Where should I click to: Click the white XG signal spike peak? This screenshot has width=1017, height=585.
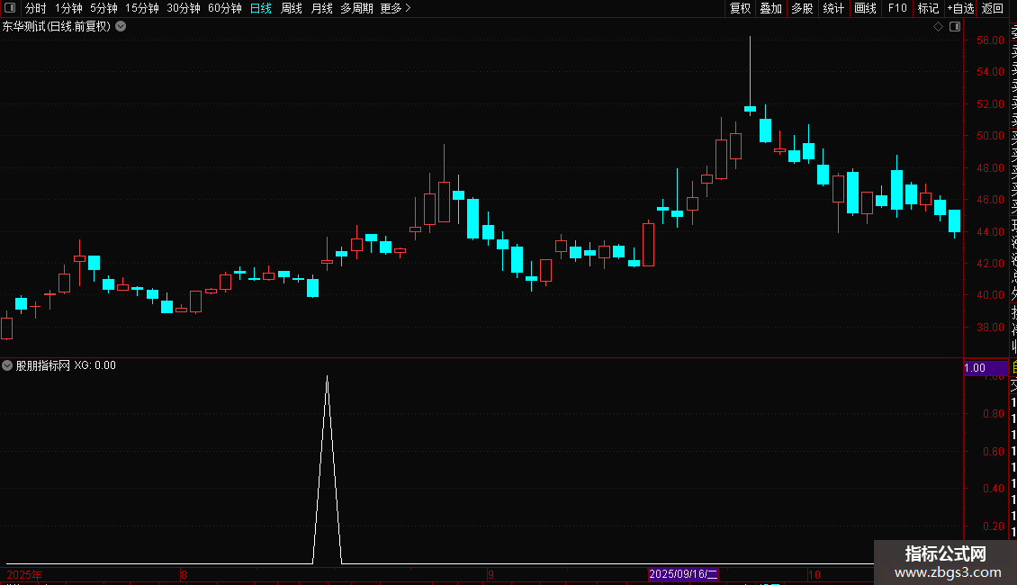click(x=327, y=377)
